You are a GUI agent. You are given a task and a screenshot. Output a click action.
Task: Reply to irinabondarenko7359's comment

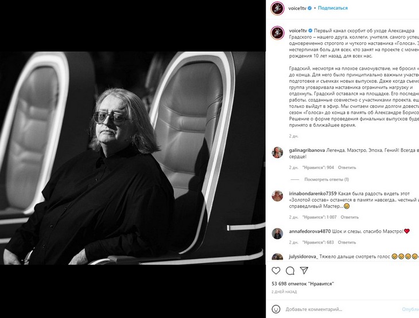point(350,217)
